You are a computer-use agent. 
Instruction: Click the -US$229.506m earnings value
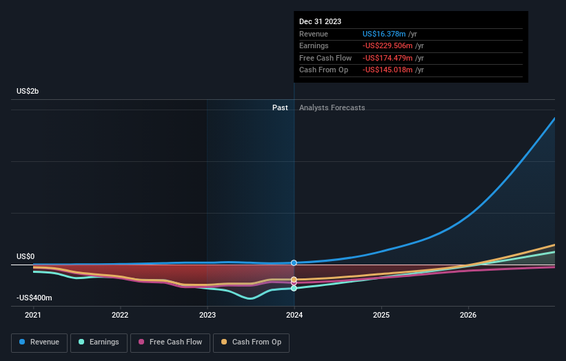tap(387, 45)
